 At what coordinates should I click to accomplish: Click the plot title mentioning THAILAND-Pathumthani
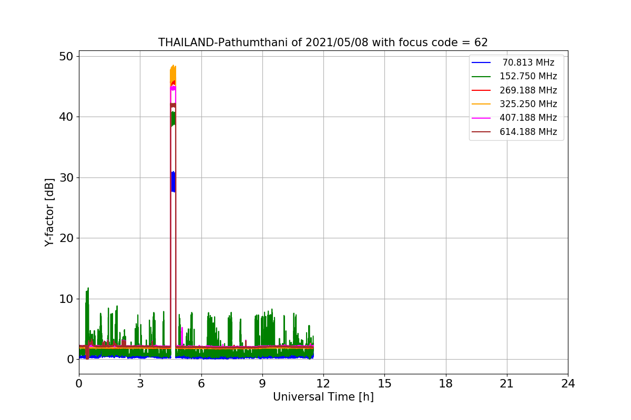(323, 43)
